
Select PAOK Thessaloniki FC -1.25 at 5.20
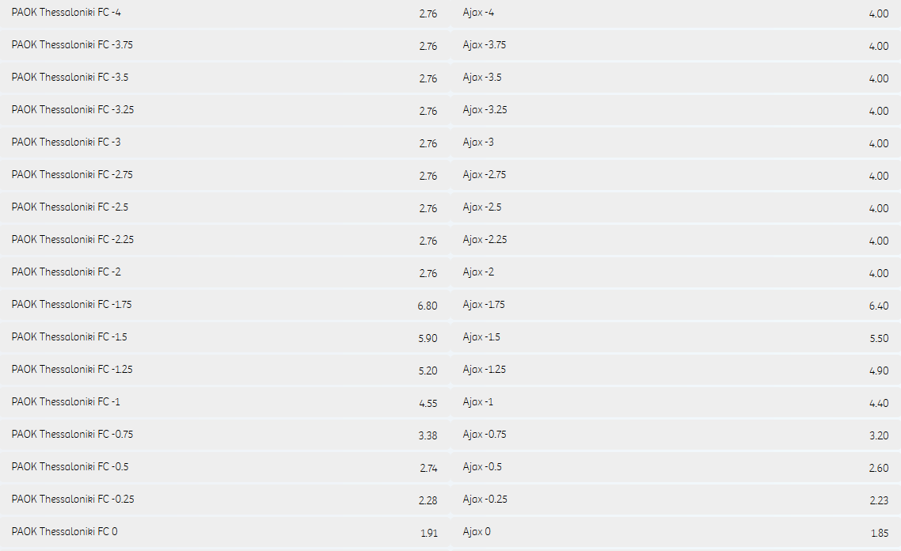(x=225, y=370)
